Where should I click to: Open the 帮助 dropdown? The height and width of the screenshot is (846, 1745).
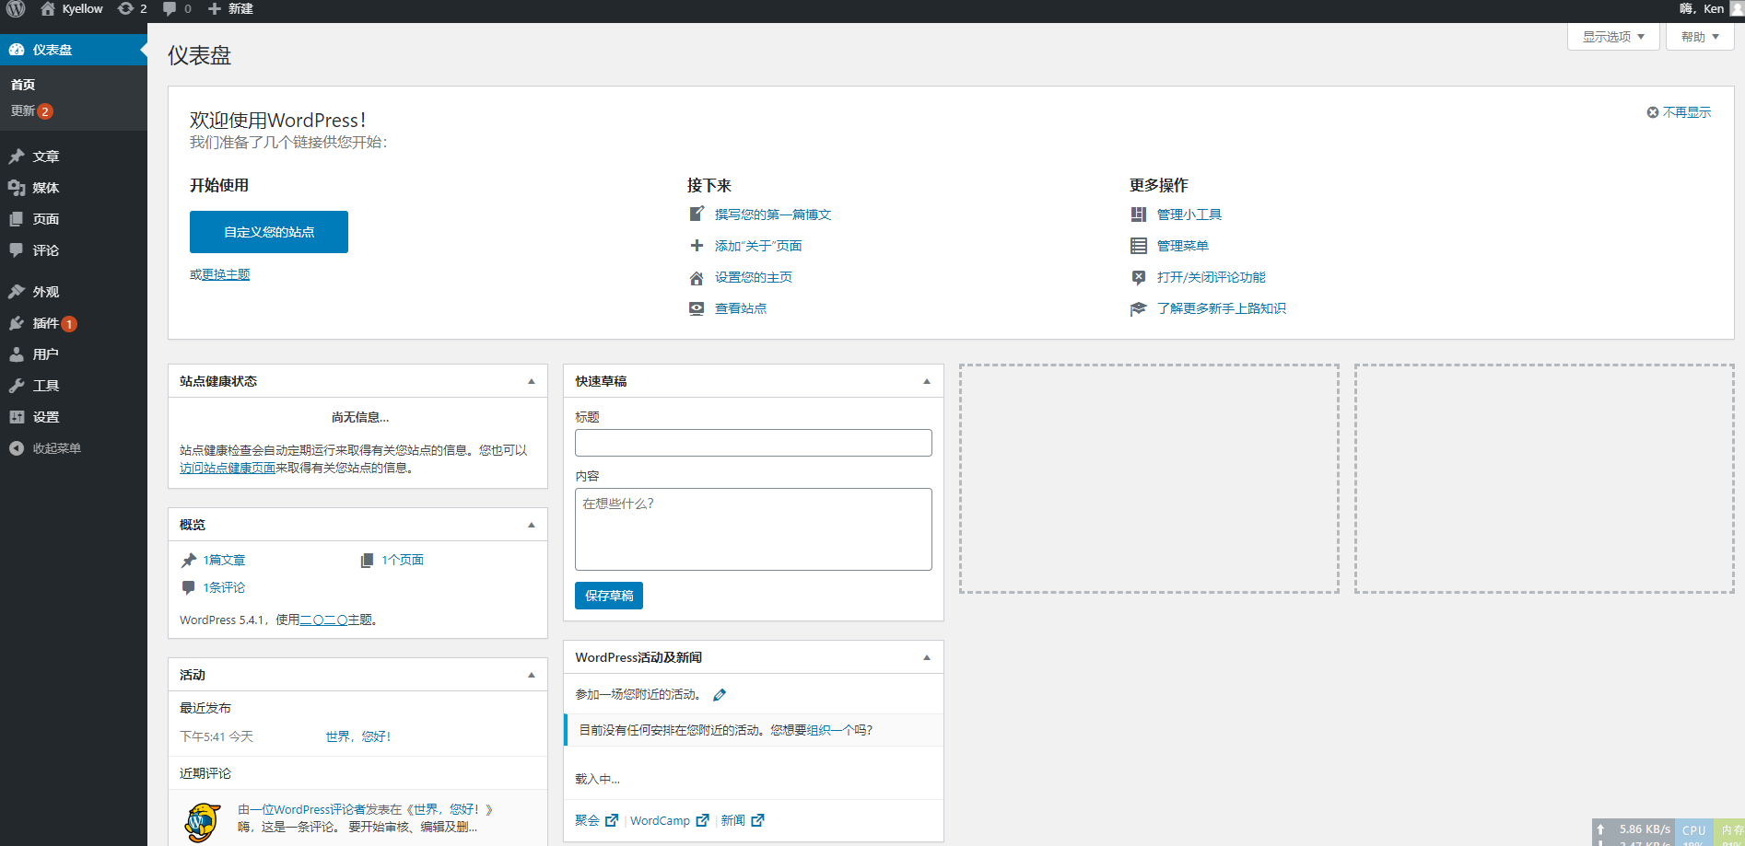point(1700,37)
